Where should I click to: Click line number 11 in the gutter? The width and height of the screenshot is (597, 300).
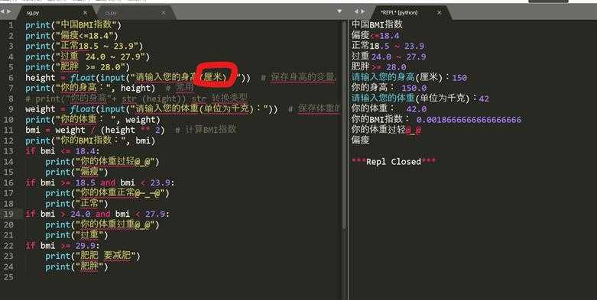click(8, 130)
